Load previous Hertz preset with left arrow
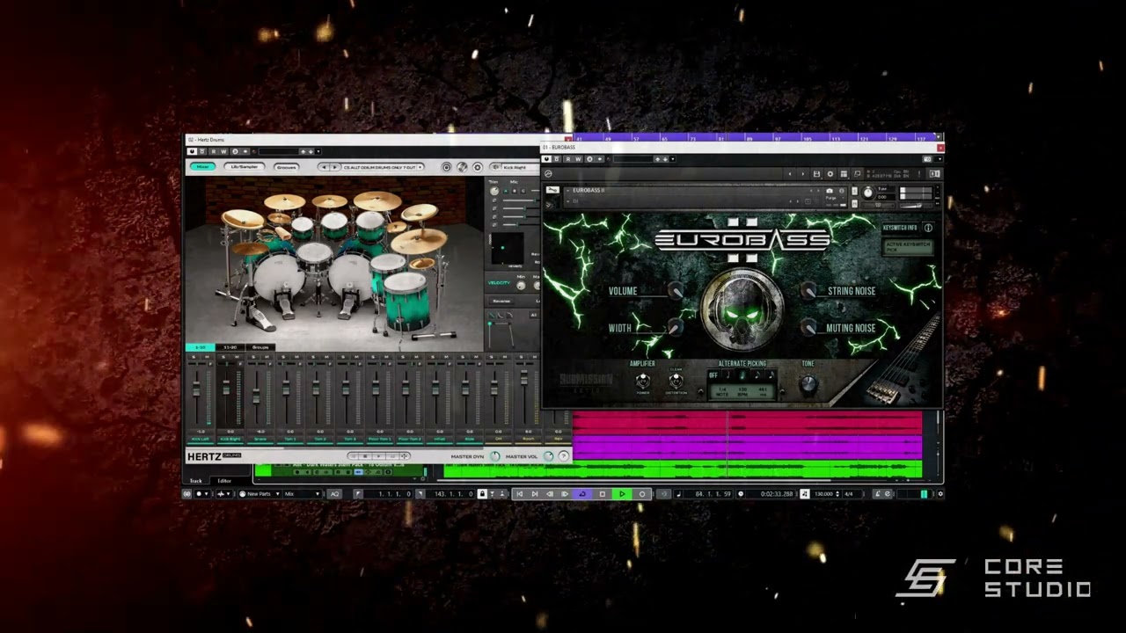Image resolution: width=1126 pixels, height=633 pixels. click(x=324, y=167)
